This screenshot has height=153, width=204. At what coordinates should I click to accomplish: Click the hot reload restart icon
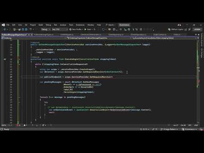pos(103,29)
